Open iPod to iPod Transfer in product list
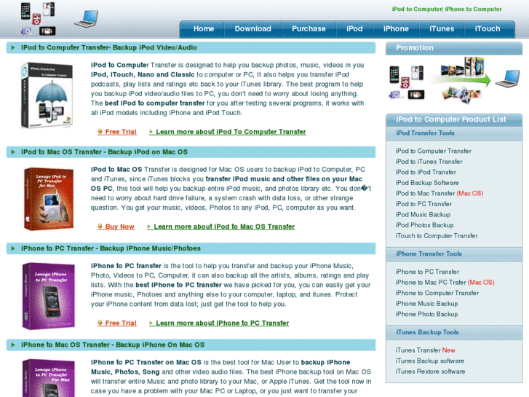This screenshot has height=397, width=529. coord(426,173)
